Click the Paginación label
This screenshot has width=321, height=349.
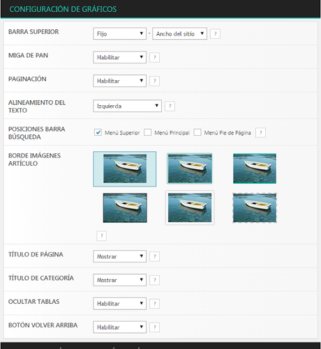click(x=27, y=79)
